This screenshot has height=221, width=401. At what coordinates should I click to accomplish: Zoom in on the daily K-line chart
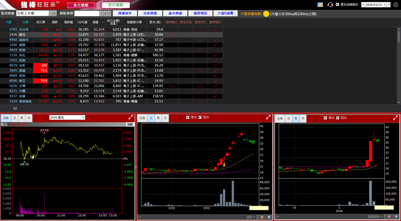(262, 217)
